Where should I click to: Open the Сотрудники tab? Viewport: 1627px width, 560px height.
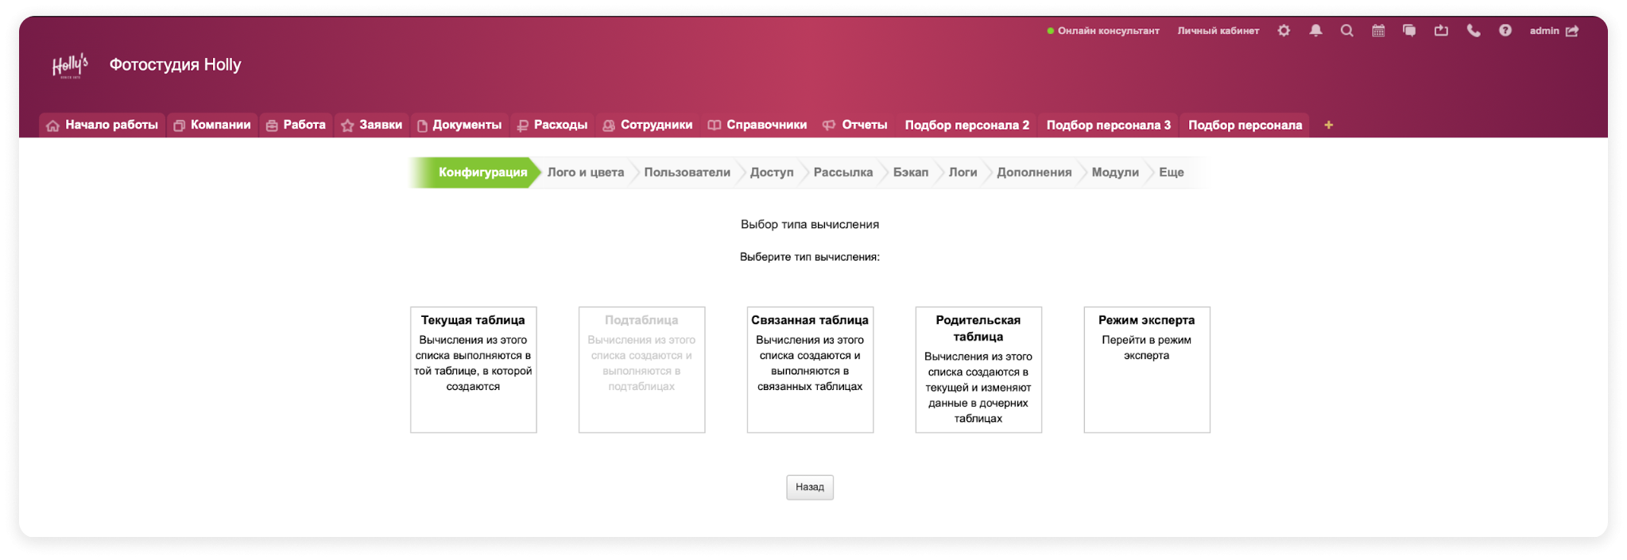click(647, 125)
